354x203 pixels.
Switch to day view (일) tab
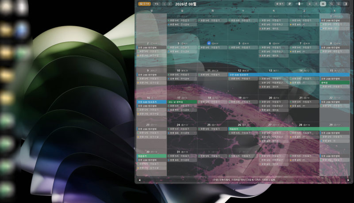(309, 4)
